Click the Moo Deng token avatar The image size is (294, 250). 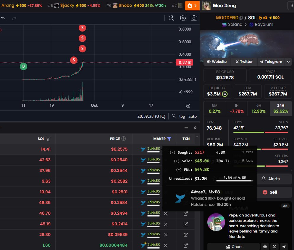[x=206, y=6]
